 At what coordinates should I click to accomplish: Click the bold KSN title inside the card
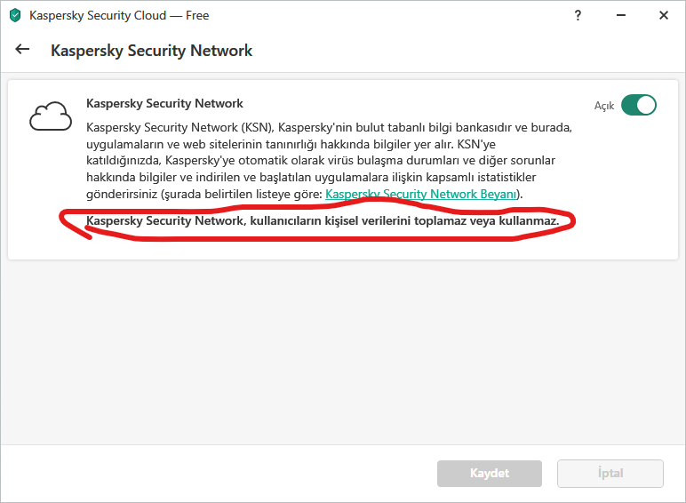coord(164,104)
